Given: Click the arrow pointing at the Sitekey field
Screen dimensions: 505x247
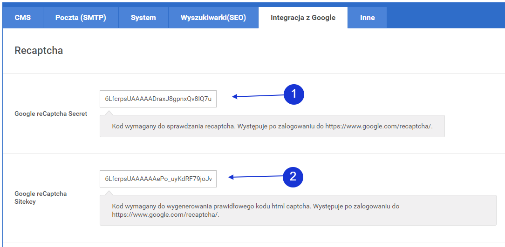Looking at the screenshot, I should click(x=255, y=177).
